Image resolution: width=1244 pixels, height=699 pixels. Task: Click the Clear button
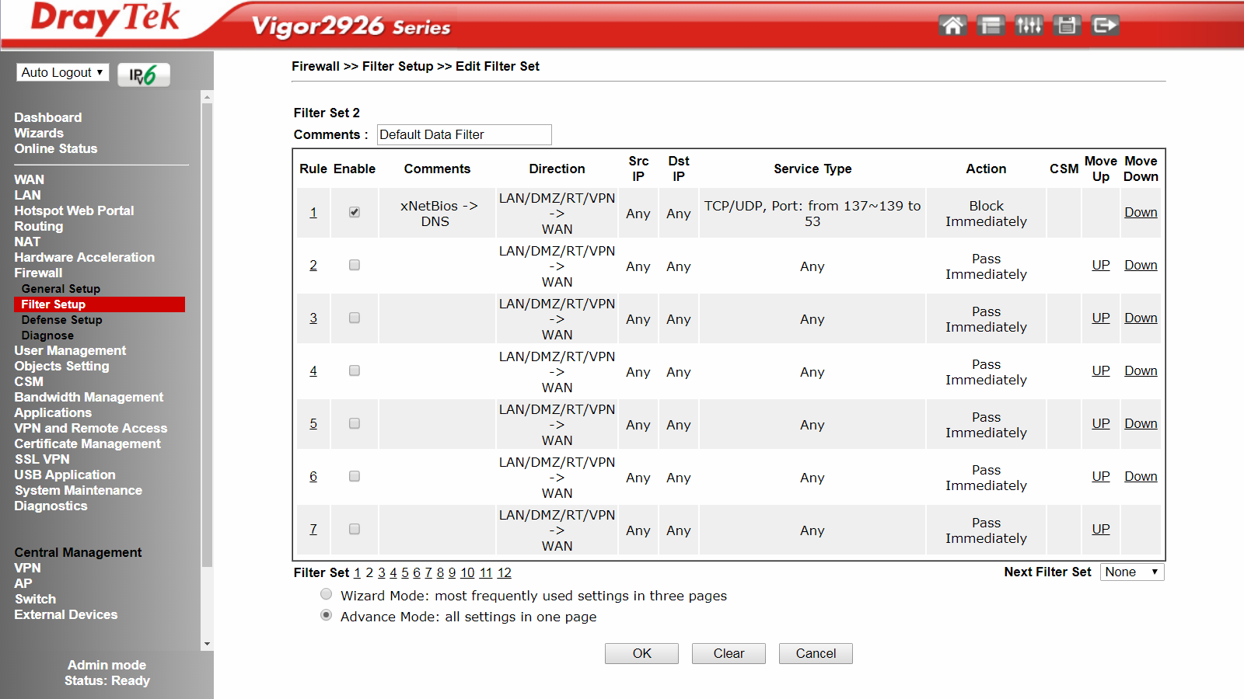729,653
